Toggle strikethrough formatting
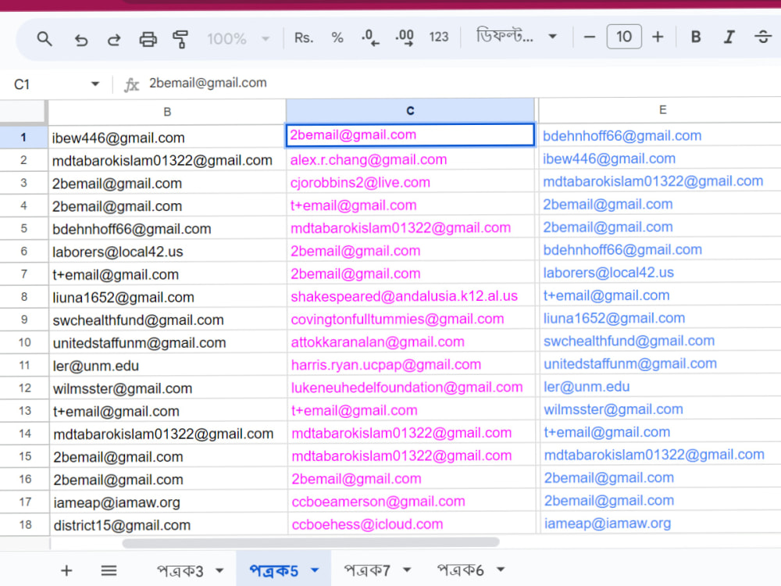 click(762, 37)
